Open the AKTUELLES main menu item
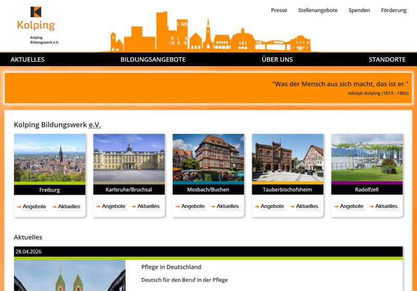Screen dimensions: 417x291 click(x=28, y=59)
